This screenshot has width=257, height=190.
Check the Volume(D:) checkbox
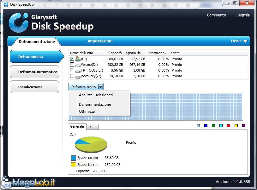(72, 65)
